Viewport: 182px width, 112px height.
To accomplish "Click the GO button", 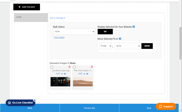I will point(105,32).
